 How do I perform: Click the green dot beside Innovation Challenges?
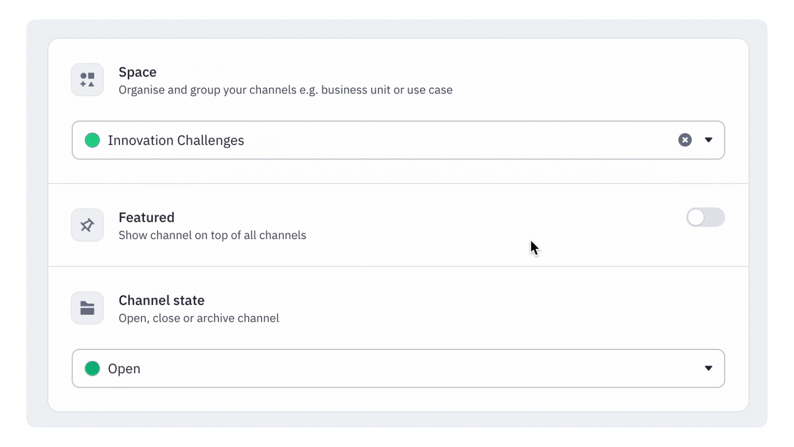(x=92, y=140)
